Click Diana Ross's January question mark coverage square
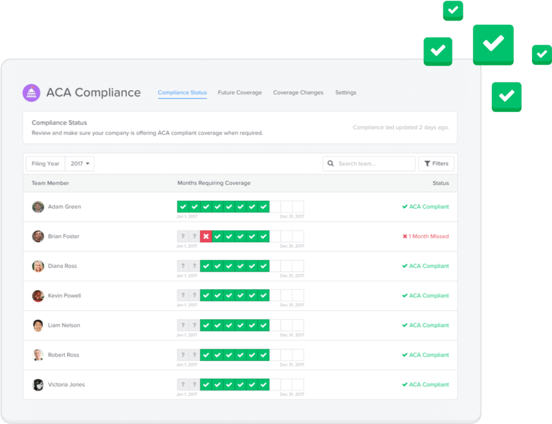Viewport: 552px width, 424px height. click(x=182, y=266)
